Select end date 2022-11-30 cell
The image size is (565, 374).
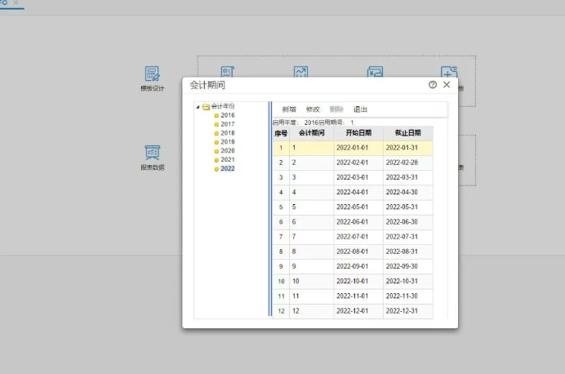tap(408, 296)
